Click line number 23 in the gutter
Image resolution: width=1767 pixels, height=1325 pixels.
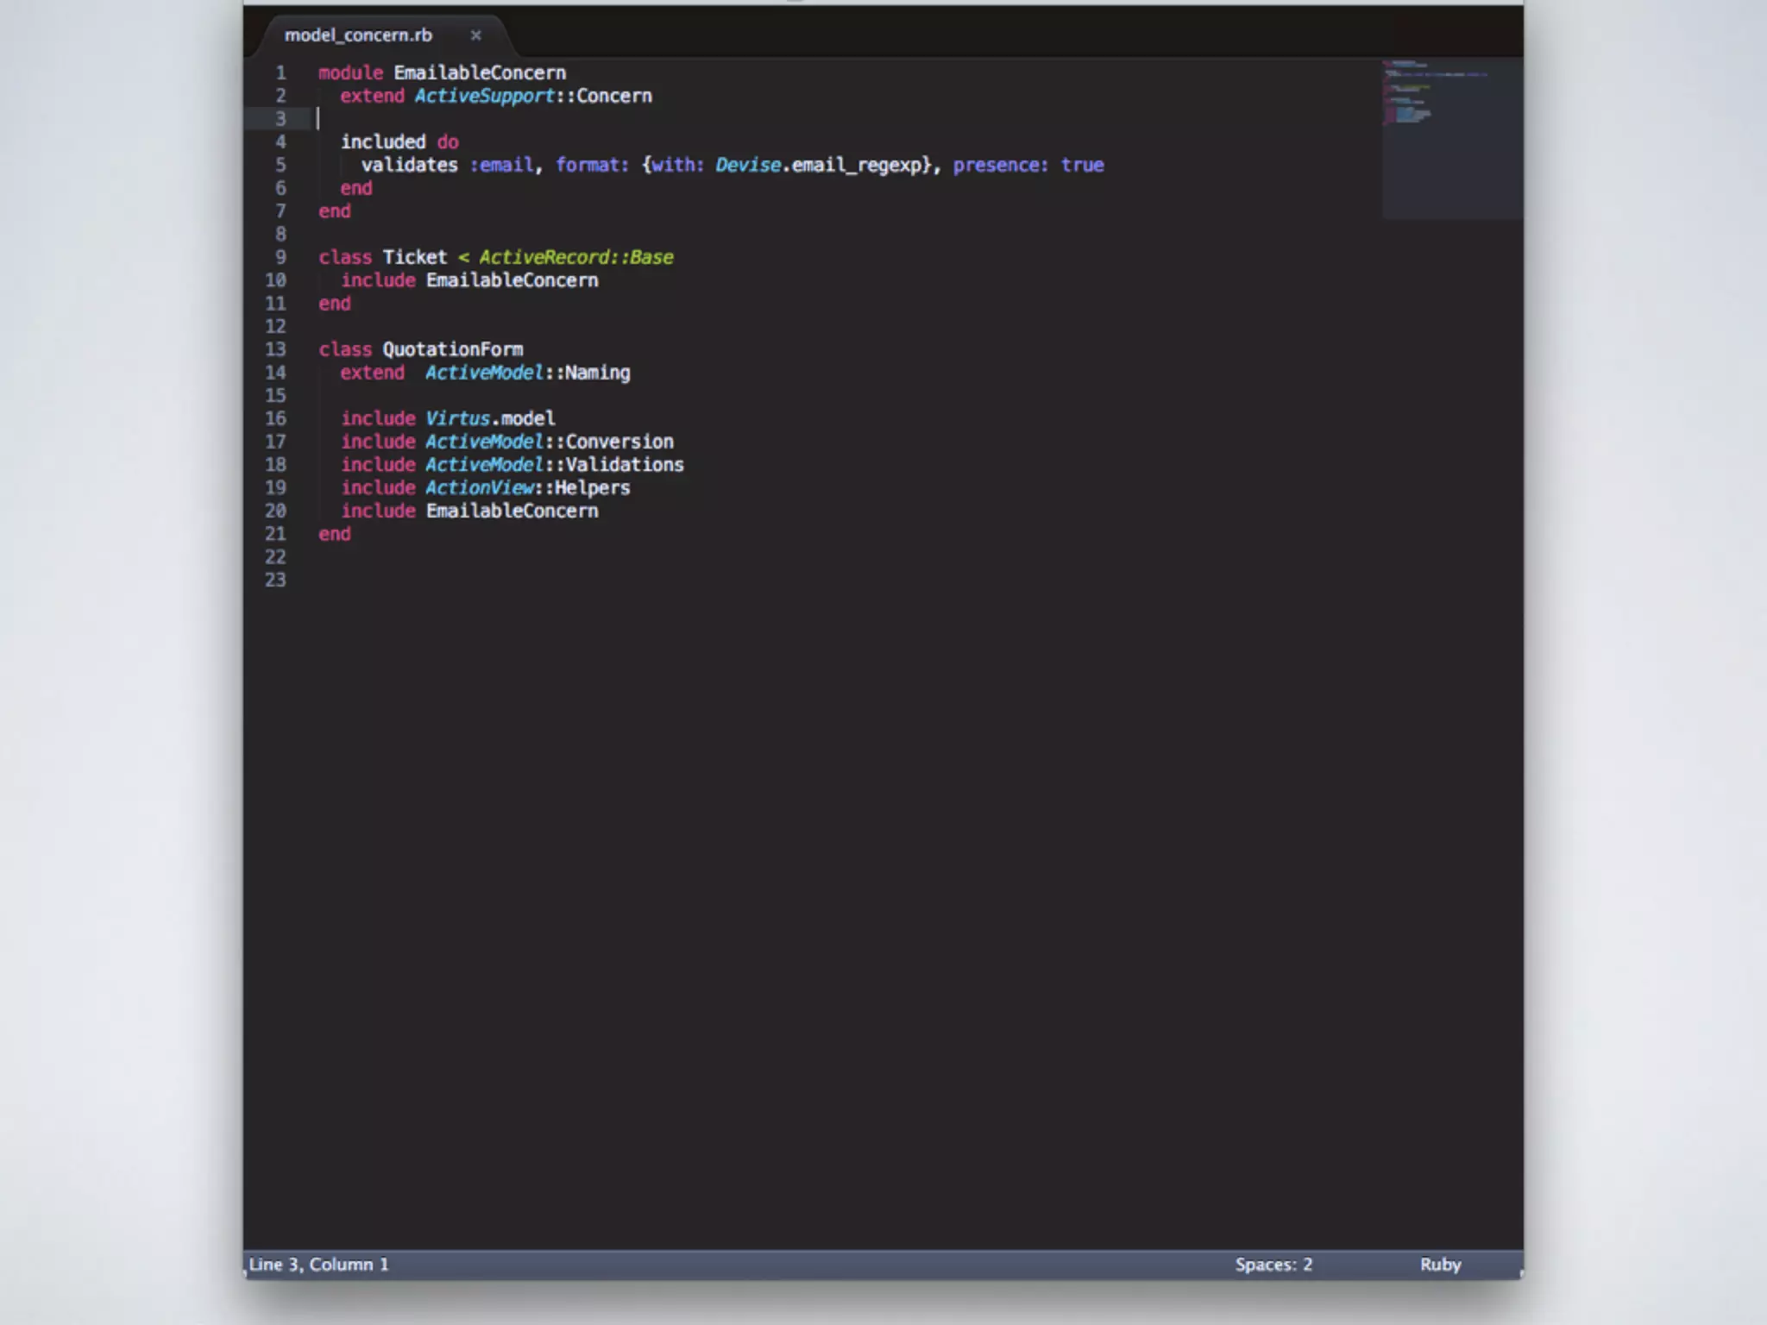tap(275, 580)
